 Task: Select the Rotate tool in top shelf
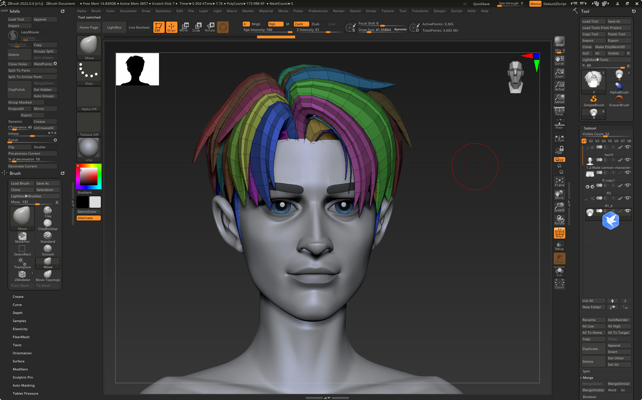210,27
